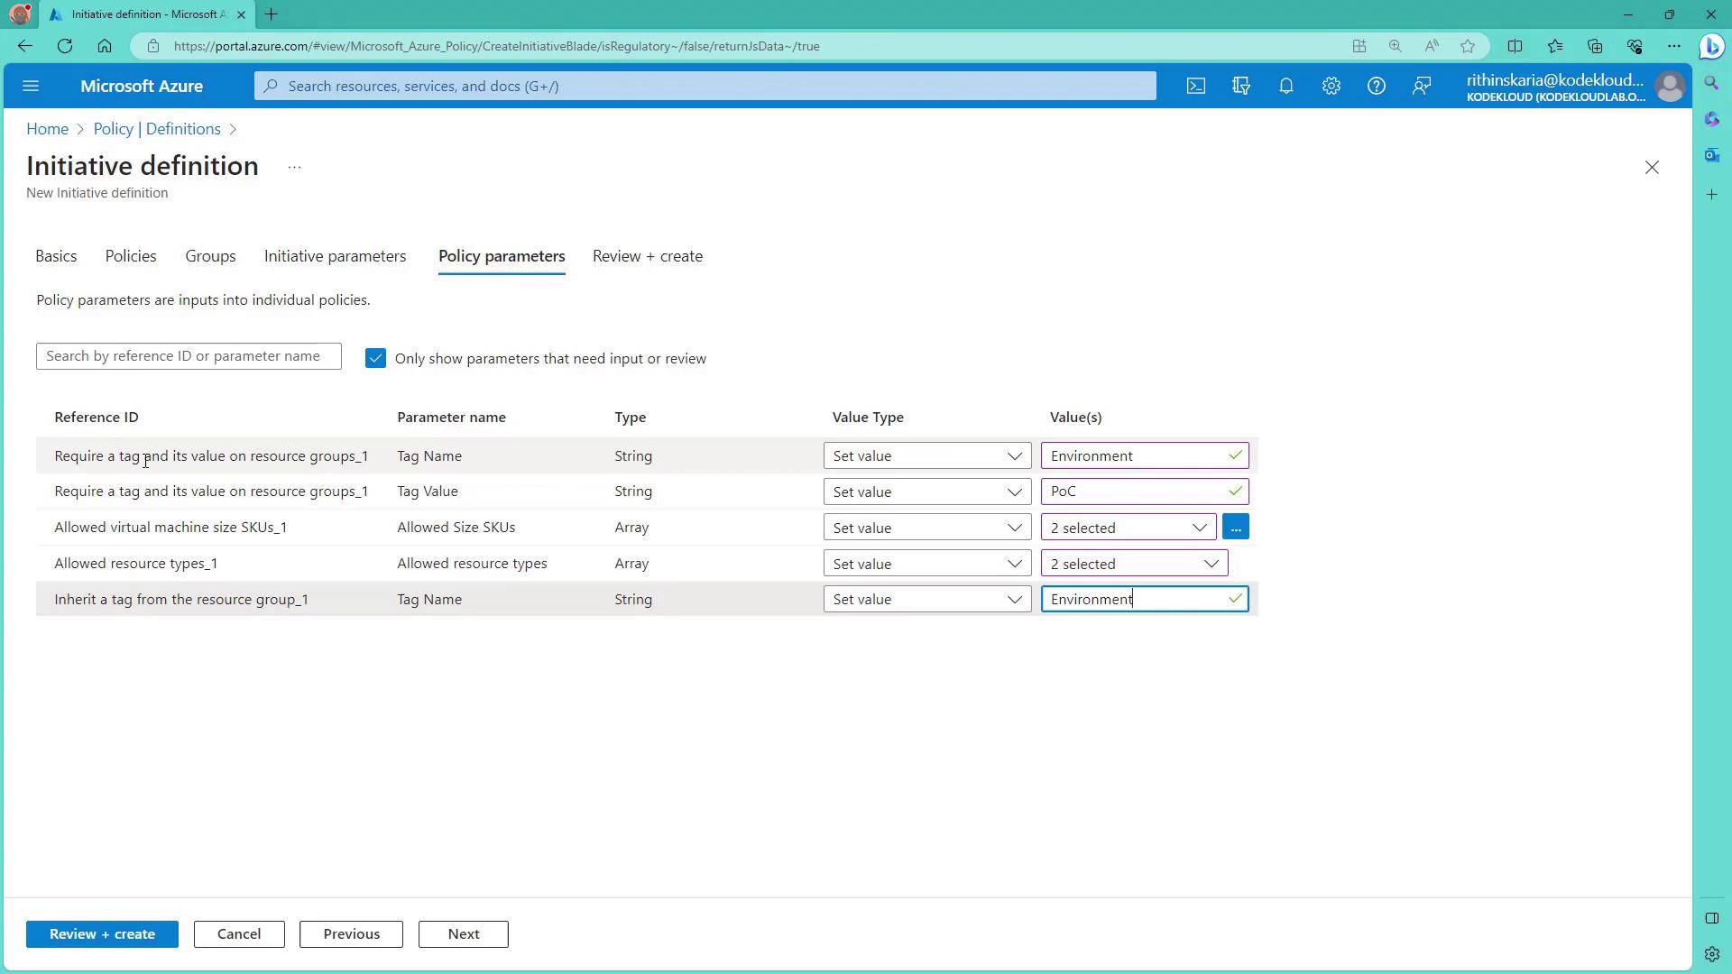Open Azure Cloud Shell icon
Screen dimensions: 1732x974
pos(1195,86)
